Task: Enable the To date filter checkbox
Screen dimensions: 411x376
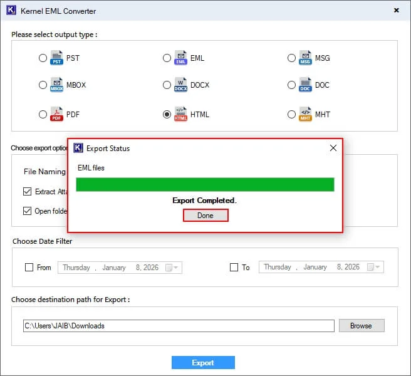Action: coord(234,268)
